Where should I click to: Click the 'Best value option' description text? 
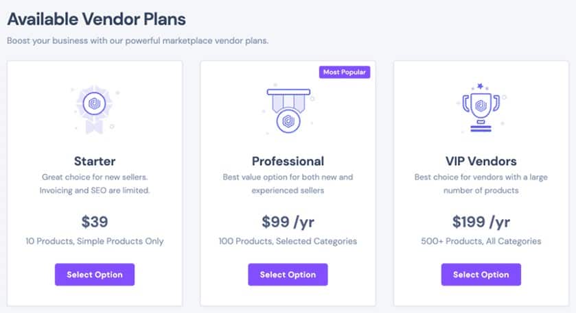click(x=288, y=184)
